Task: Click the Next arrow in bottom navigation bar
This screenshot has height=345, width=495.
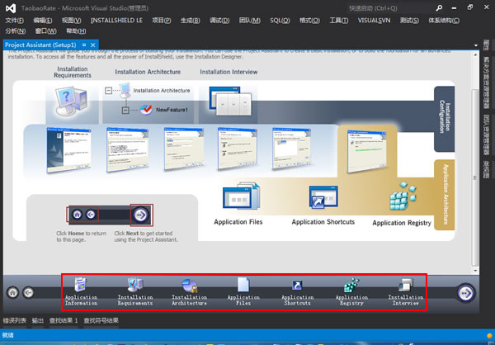Action: coord(465,293)
